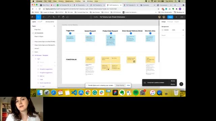Select the Text tool
Image resolution: width=216 pixels, height=121 pixels.
click(x=59, y=17)
